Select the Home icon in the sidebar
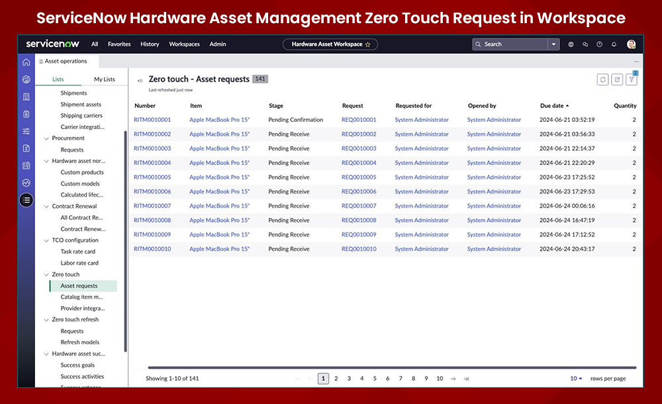The image size is (662, 404). point(26,62)
